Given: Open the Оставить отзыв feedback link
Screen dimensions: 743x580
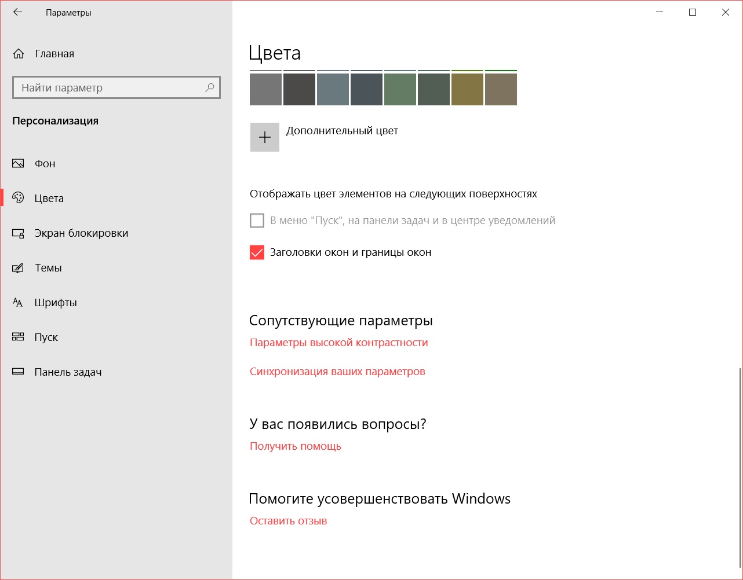Looking at the screenshot, I should pyautogui.click(x=289, y=521).
